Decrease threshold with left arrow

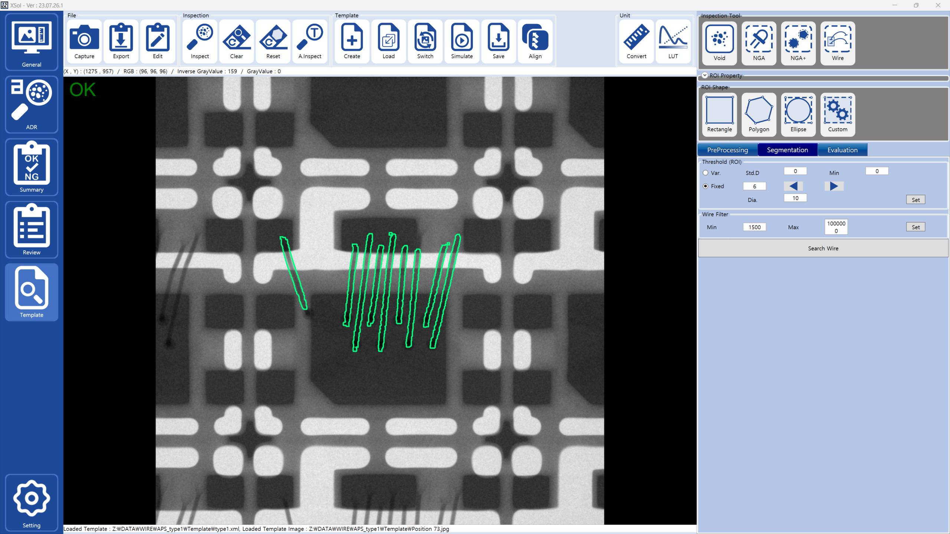(793, 186)
